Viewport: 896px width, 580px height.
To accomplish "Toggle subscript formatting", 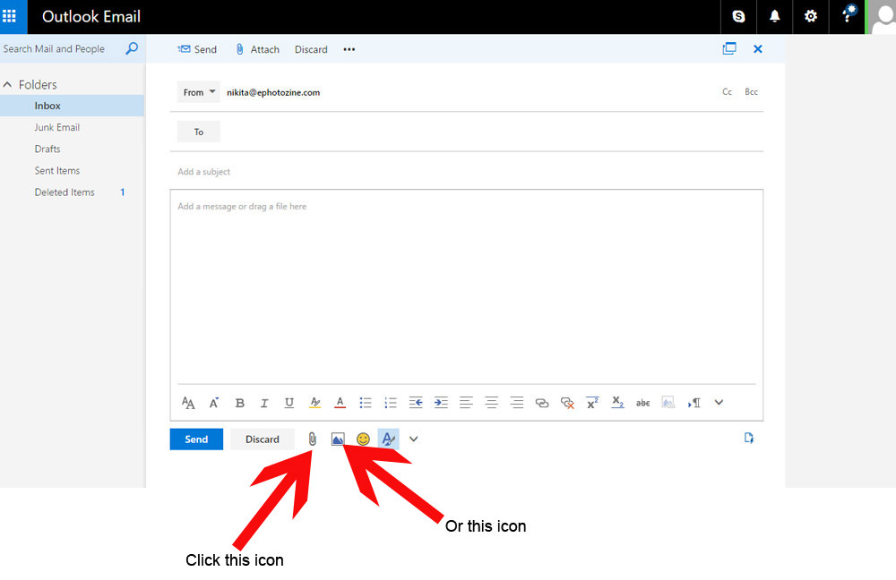I will (x=617, y=403).
